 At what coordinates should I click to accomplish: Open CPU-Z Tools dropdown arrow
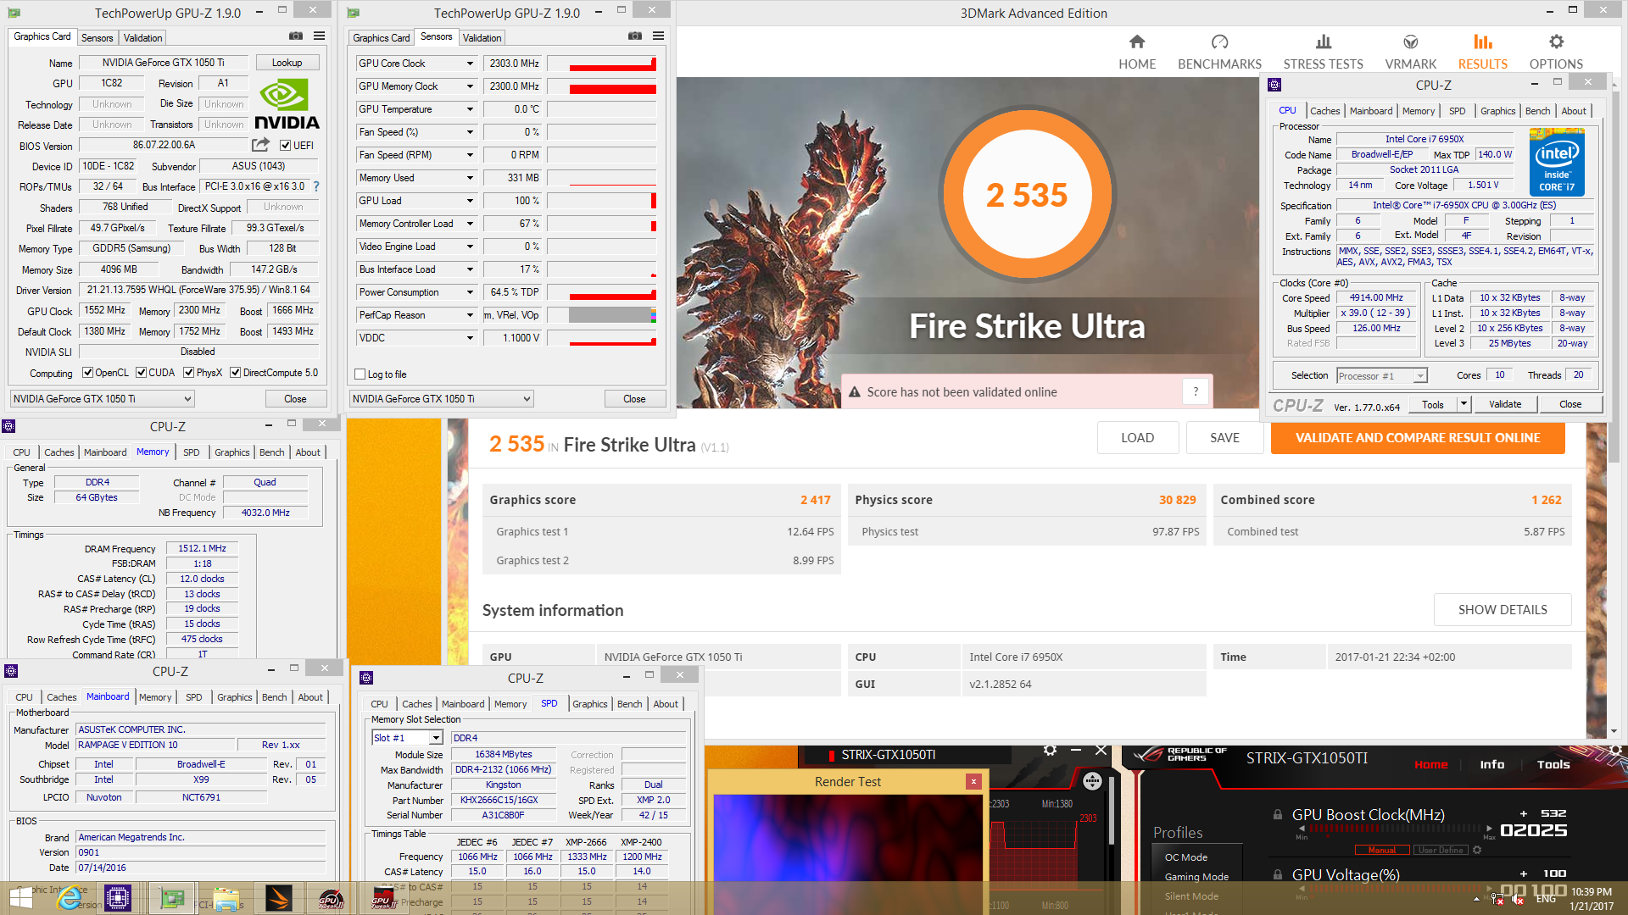(1463, 404)
